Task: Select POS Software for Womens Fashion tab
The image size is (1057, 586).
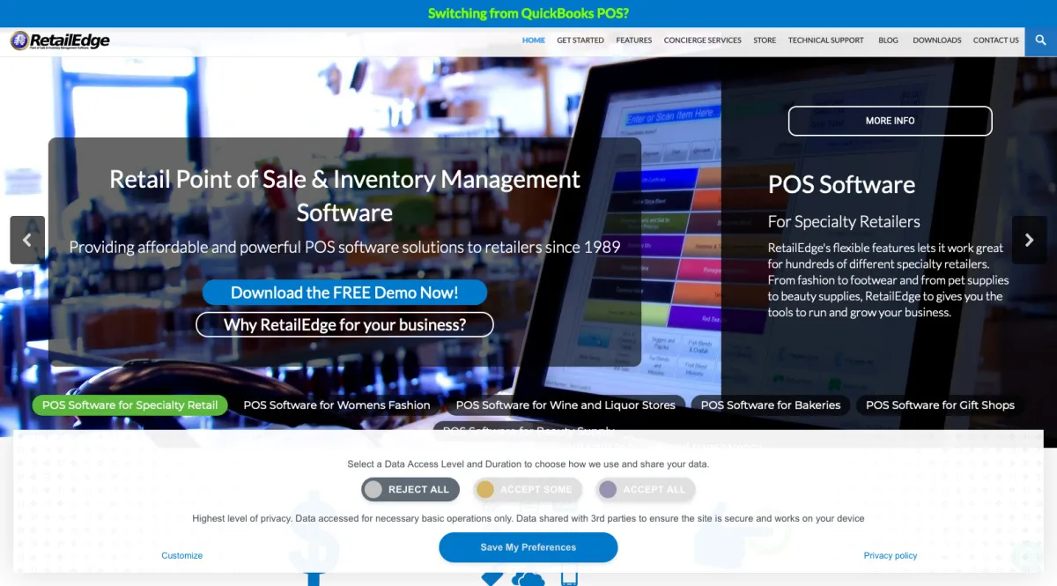Action: 337,405
